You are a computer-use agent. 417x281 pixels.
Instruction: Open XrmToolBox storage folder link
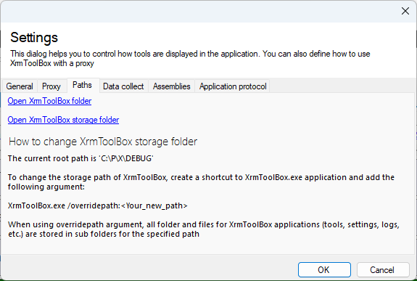click(x=63, y=120)
